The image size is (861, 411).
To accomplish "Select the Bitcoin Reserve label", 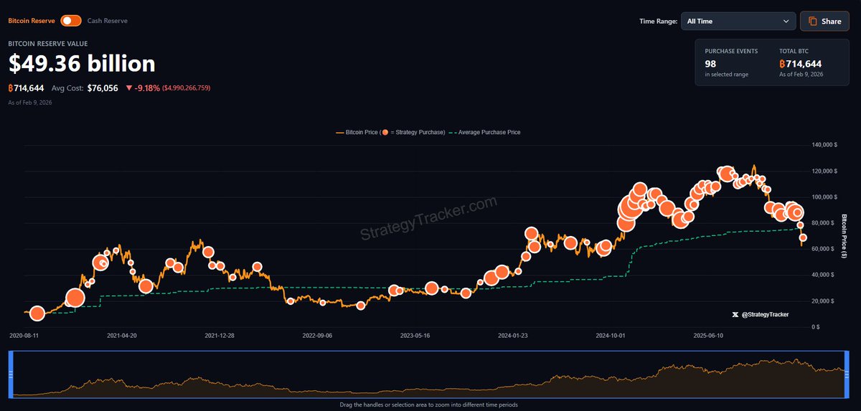I will pyautogui.click(x=32, y=21).
